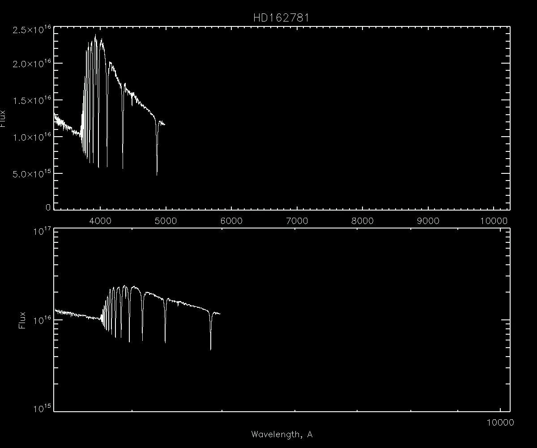This screenshot has height=448, width=537.
Task: Select the 7000 wavelength tick label
Action: 297,220
